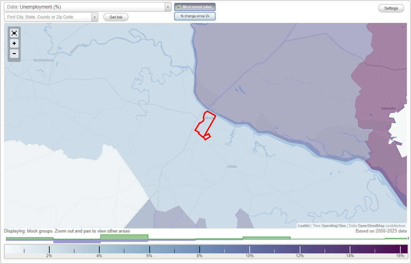Click the tall green histogram bar near 4-6%
Viewport: 411px width, 264px height.
[x=124, y=237]
